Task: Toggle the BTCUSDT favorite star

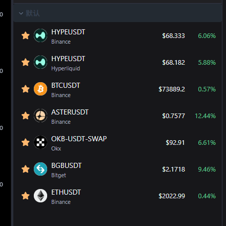Action: pos(26,89)
